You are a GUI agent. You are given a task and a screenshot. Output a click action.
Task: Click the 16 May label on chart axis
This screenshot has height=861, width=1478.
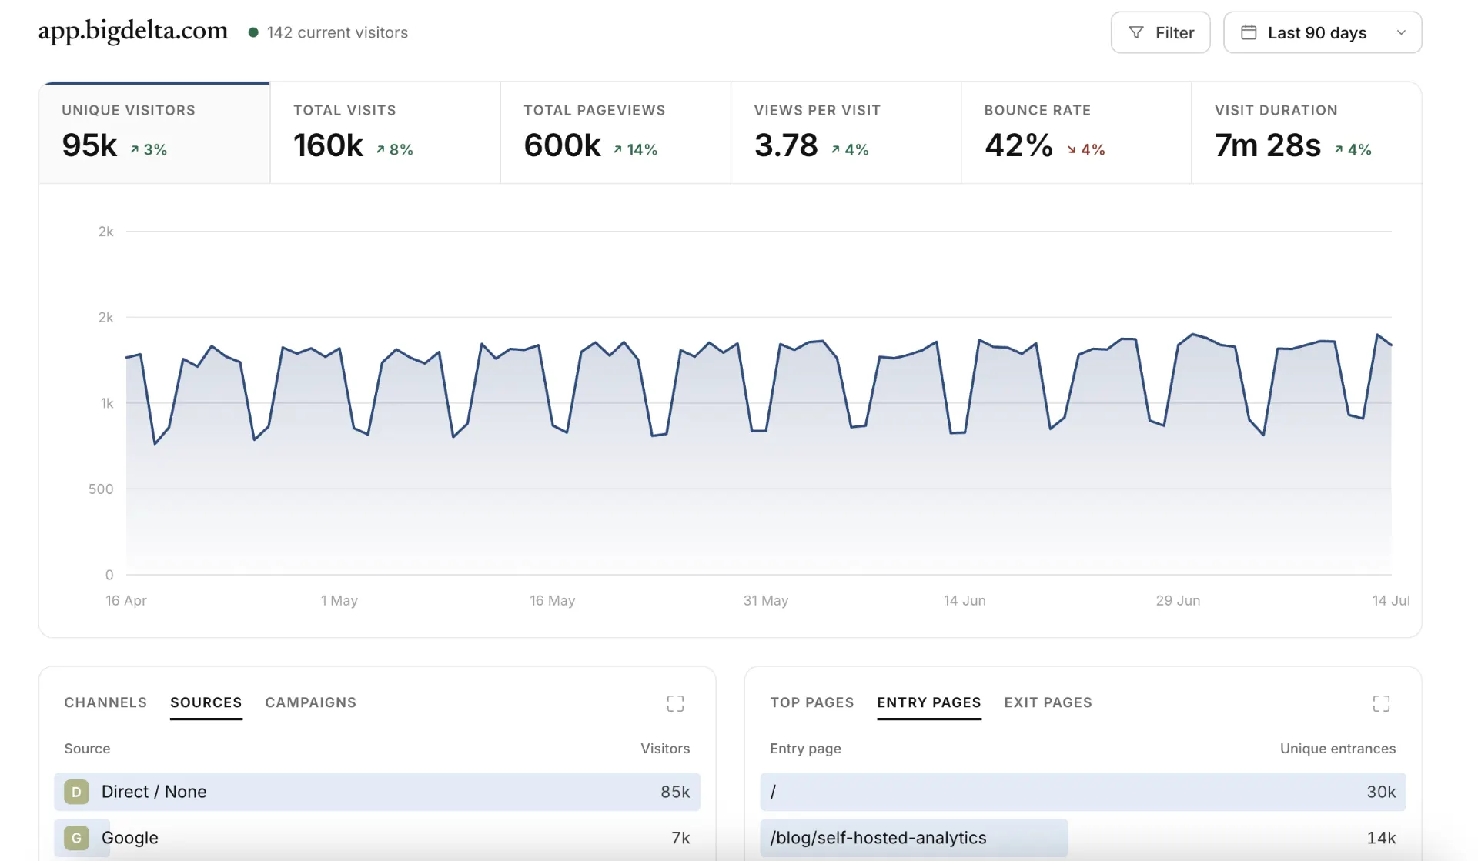553,600
